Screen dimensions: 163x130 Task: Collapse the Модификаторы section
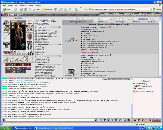click(36, 27)
